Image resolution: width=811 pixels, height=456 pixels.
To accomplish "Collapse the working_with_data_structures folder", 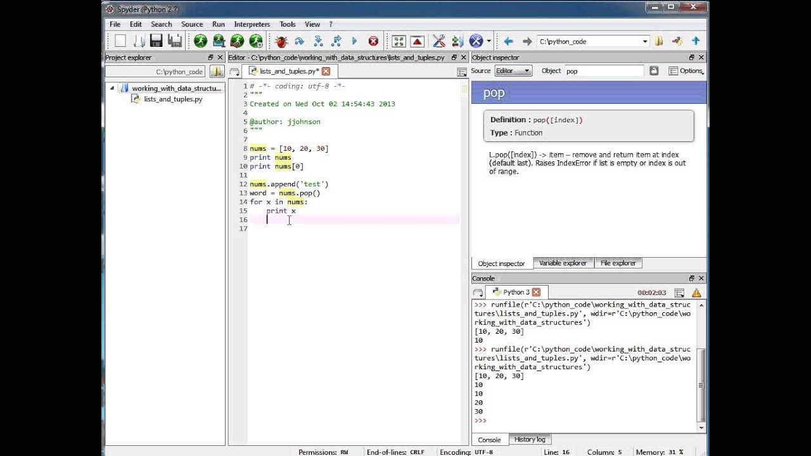I will click(x=112, y=88).
